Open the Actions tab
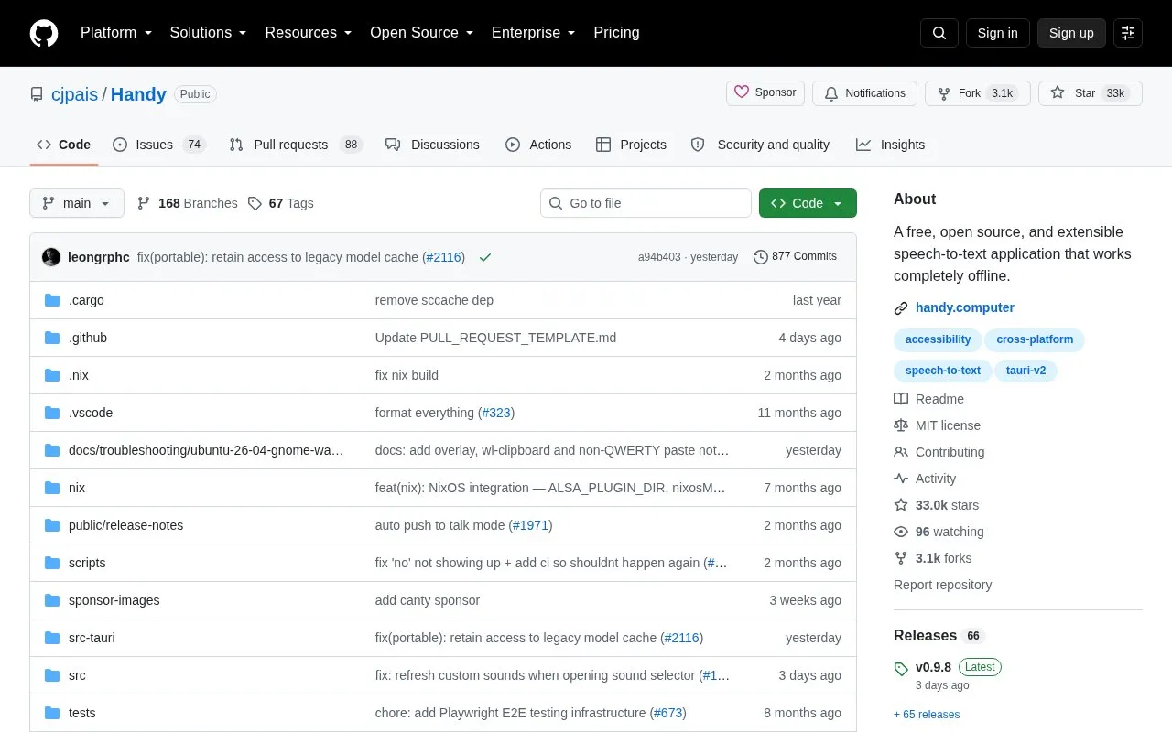 (x=538, y=145)
